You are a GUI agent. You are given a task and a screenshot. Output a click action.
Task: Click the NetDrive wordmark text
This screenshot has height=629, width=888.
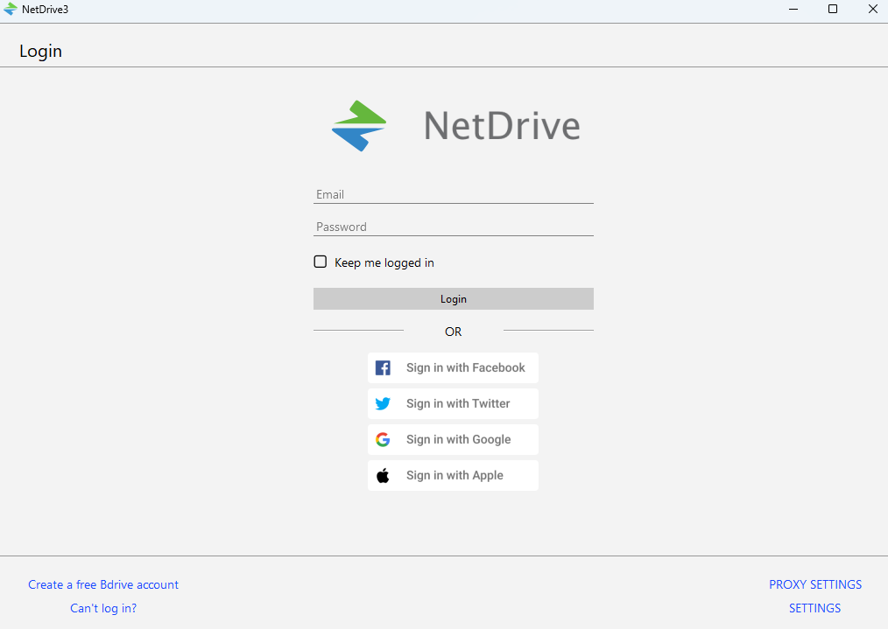tap(502, 126)
